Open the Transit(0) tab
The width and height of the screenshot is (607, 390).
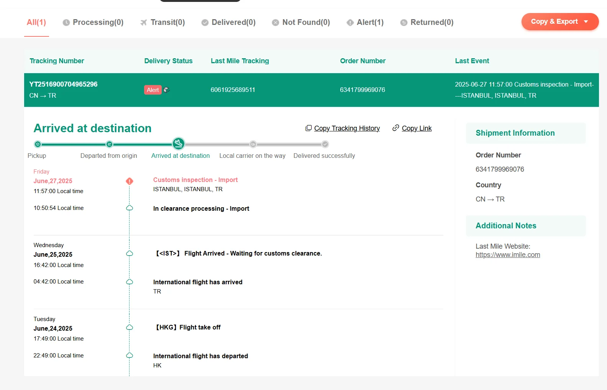pyautogui.click(x=162, y=22)
